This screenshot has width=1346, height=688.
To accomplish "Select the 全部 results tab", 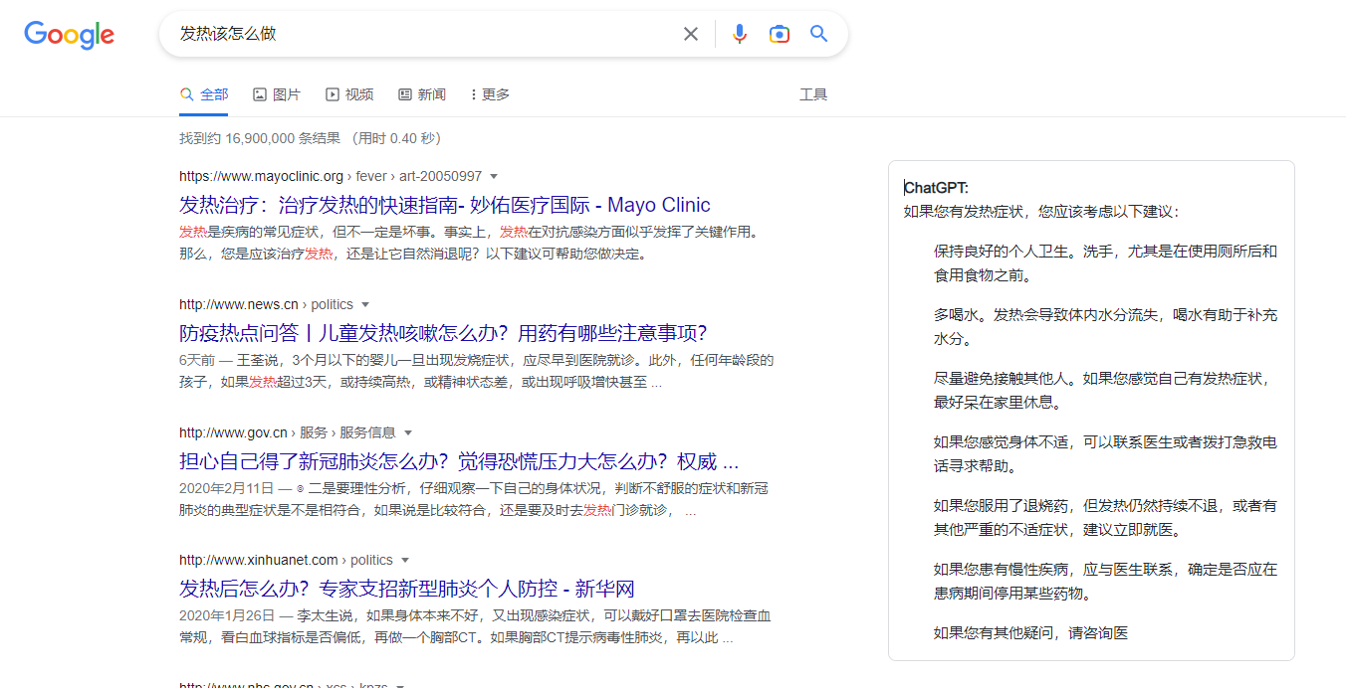I will point(204,94).
